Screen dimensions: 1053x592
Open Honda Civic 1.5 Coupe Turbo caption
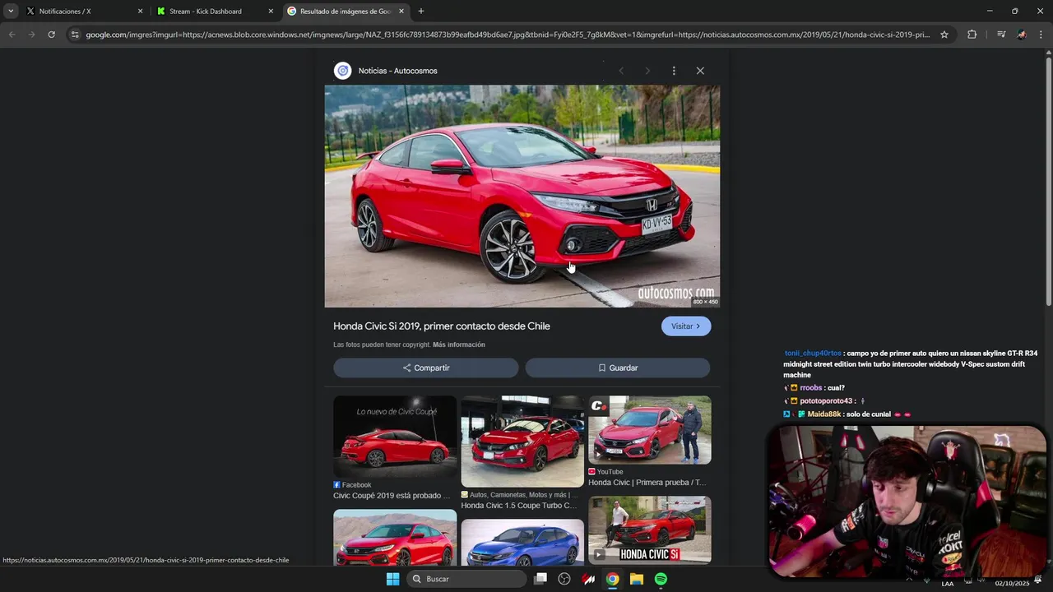point(518,506)
